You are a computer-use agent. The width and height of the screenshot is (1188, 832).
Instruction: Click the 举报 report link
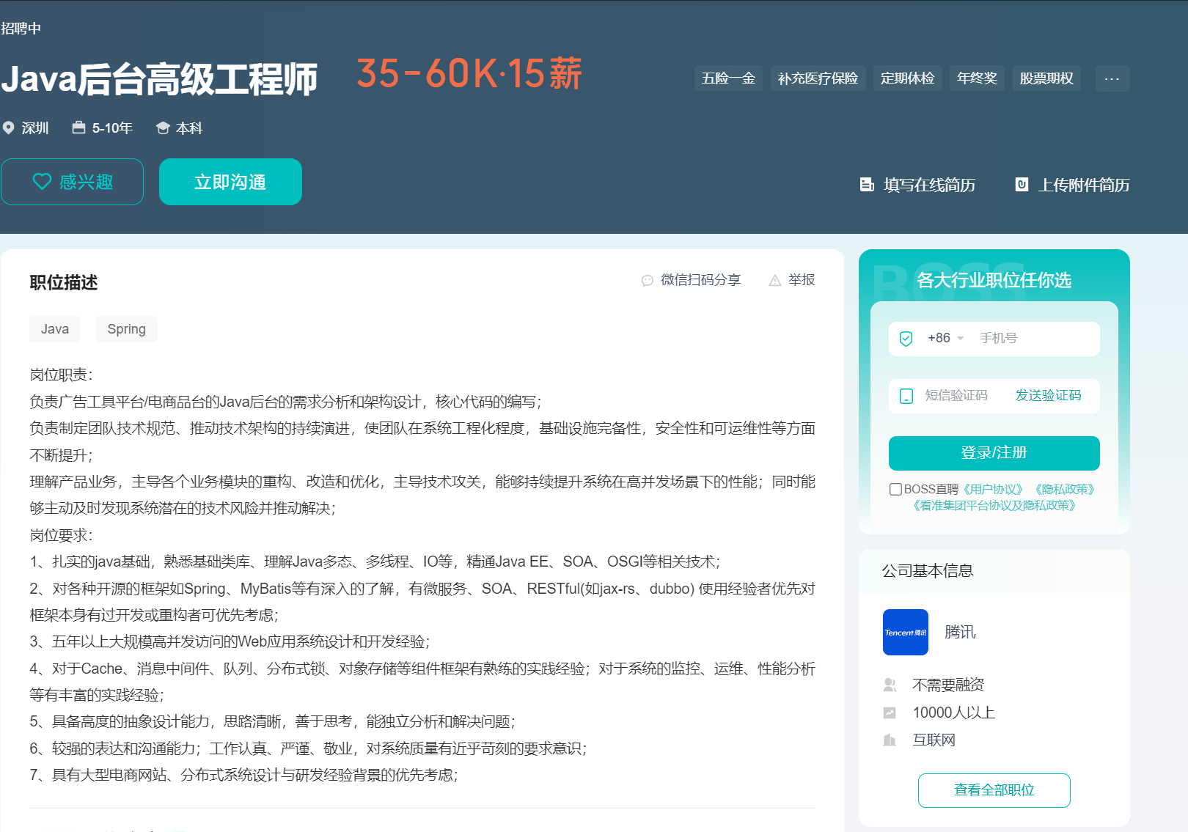click(x=802, y=280)
